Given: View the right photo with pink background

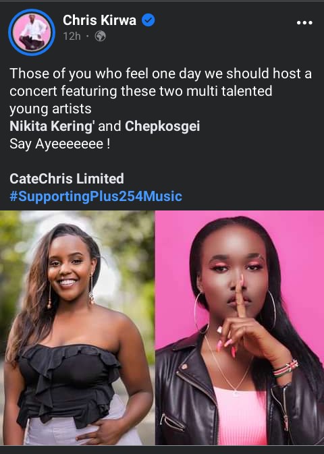Looking at the screenshot, I should 240,328.
